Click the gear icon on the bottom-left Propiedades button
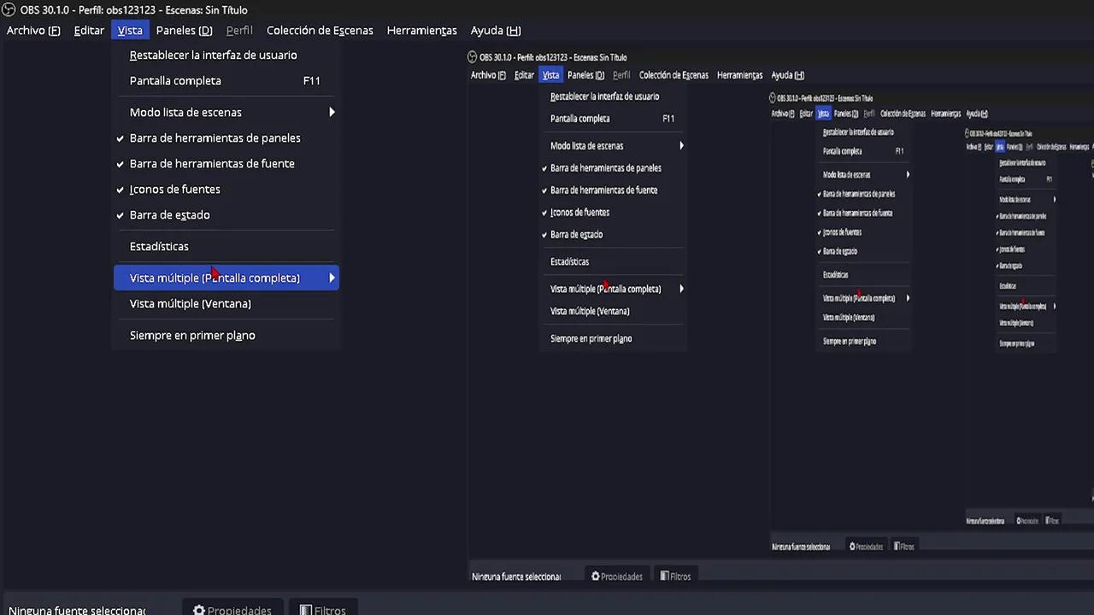The height and width of the screenshot is (615, 1094). (198, 611)
